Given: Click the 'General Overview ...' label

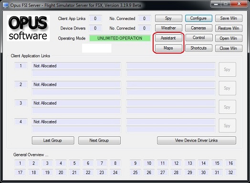Looking at the screenshot, I should (x=31, y=155).
